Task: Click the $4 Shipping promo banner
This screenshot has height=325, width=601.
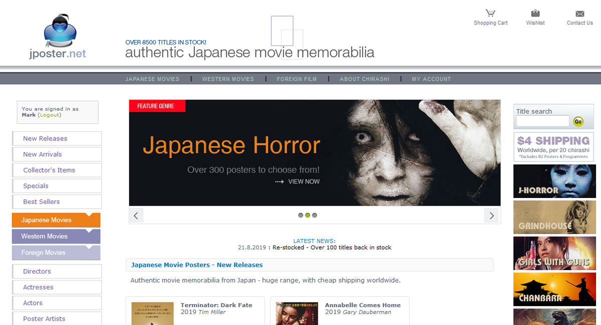Action: click(x=553, y=147)
